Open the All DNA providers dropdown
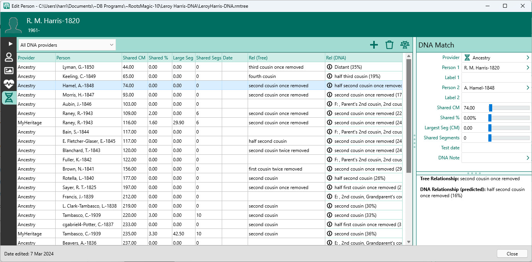The image size is (532, 262). click(67, 45)
